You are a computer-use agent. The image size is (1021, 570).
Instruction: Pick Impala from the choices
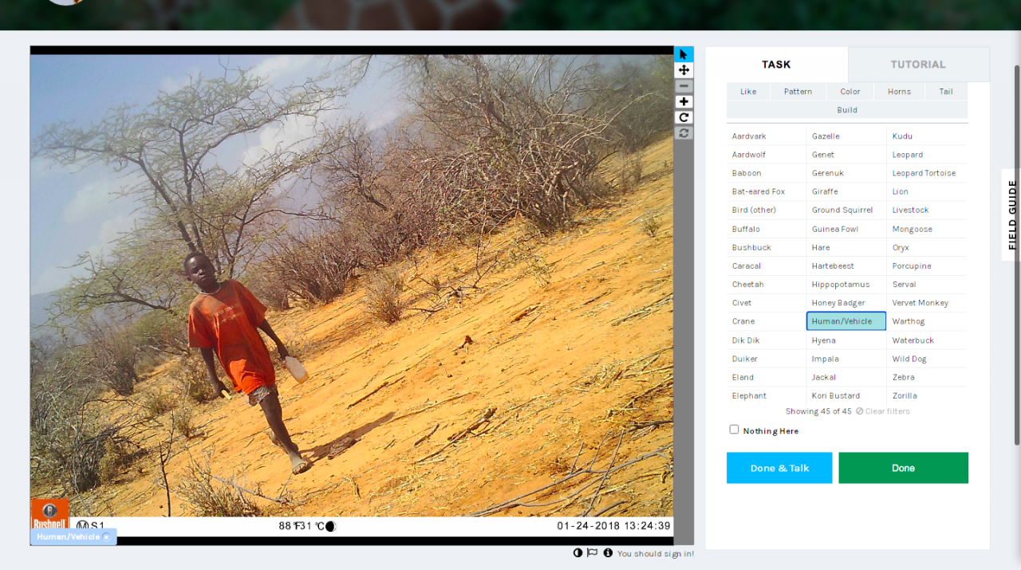point(846,359)
